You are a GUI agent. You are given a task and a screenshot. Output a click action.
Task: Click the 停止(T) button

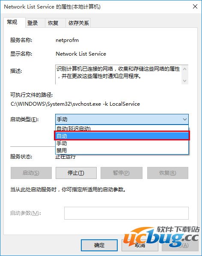click(x=76, y=173)
